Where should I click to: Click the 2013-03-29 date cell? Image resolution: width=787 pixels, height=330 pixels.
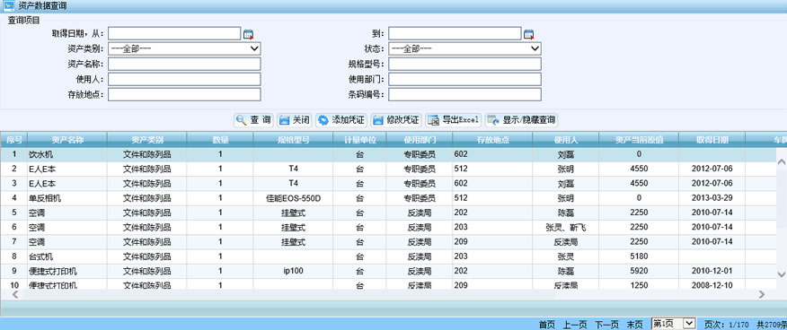(x=712, y=198)
